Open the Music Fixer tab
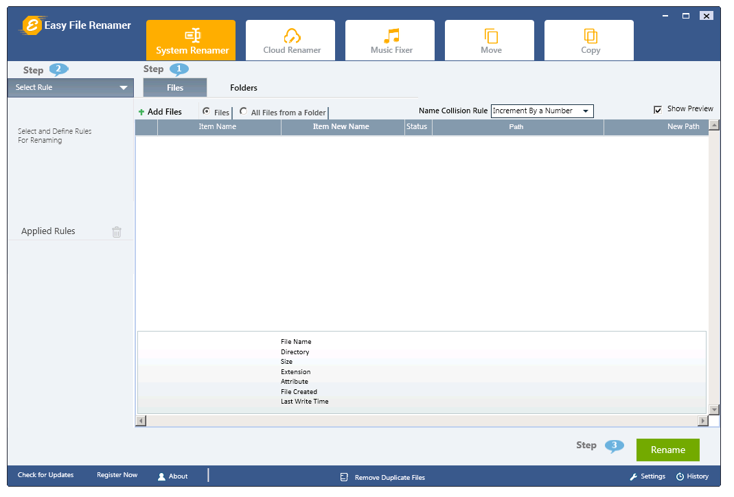734x497 pixels. (x=390, y=41)
